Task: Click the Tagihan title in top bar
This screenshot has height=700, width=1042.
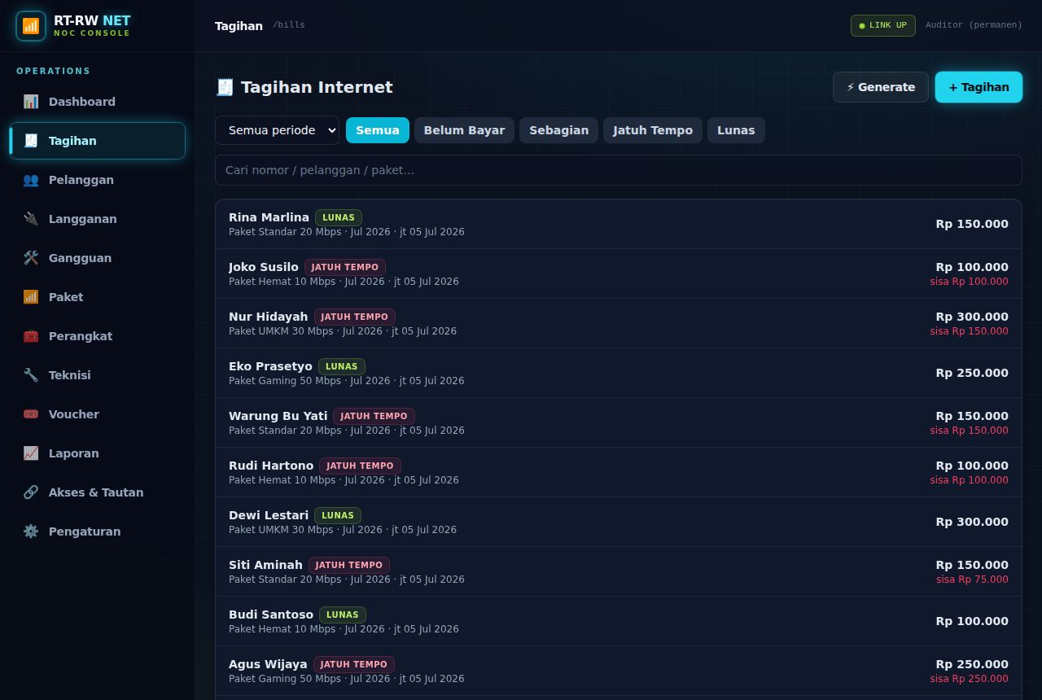Action: tap(239, 26)
